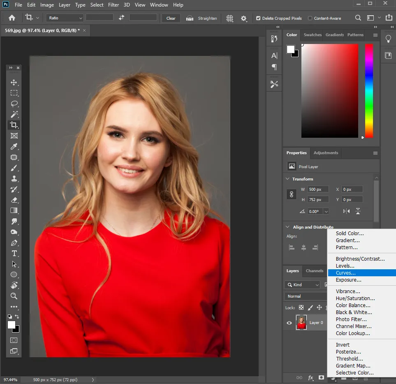Collapse the Transform section
Viewport: 396px width, 384px height.
coord(287,179)
